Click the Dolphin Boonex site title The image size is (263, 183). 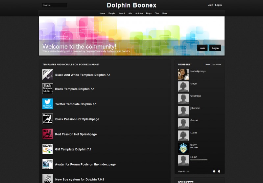click(x=132, y=5)
